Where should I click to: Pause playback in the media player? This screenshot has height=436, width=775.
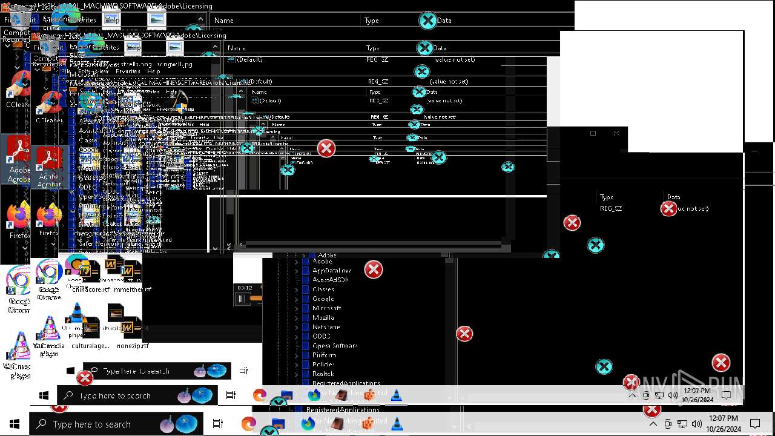pyautogui.click(x=240, y=299)
